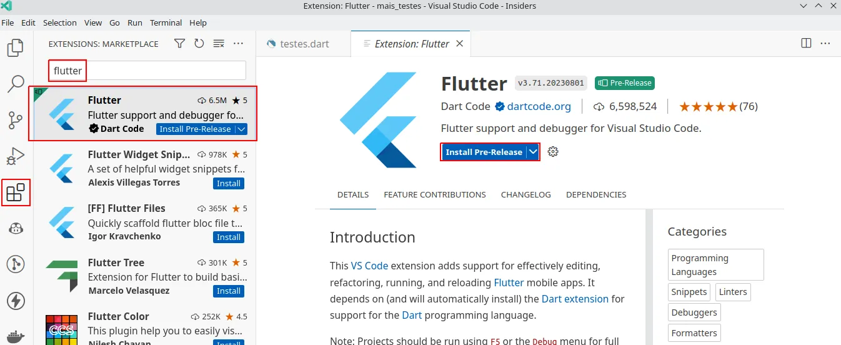
Task: Open the Search view in activity bar
Action: (15, 83)
